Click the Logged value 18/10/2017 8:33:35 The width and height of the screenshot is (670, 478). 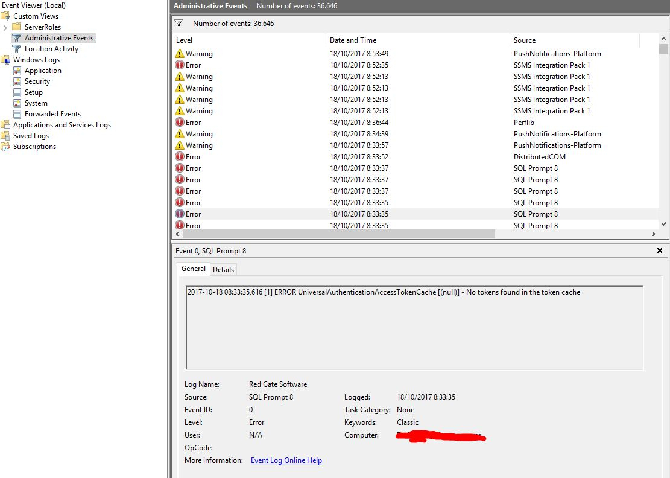(426, 397)
